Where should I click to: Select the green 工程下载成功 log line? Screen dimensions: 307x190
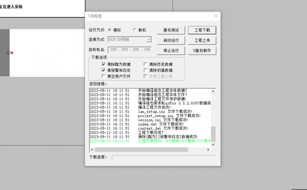150,141
